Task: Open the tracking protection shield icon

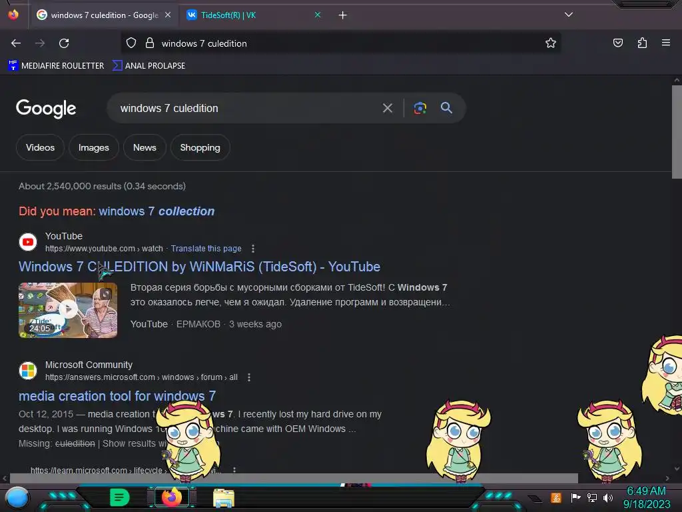Action: (x=131, y=43)
